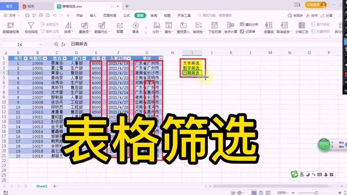
Task: Click the zoom magnifier beside fx
Action: (56, 44)
